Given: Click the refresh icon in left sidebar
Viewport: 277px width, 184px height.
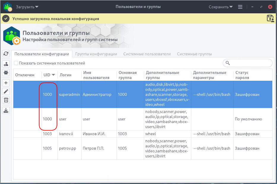Looking at the screenshot, I should [6, 54].
